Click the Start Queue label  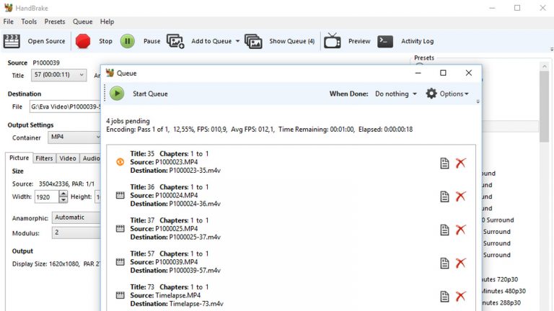coord(150,94)
